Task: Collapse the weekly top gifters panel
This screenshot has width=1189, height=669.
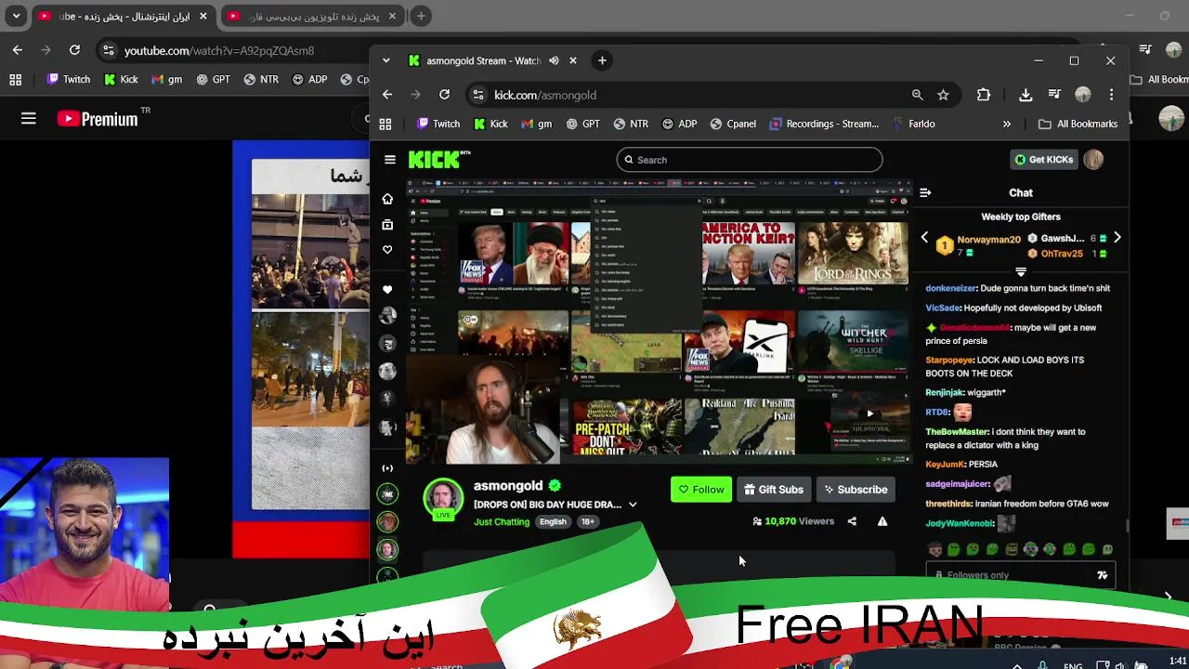Action: click(x=1021, y=272)
